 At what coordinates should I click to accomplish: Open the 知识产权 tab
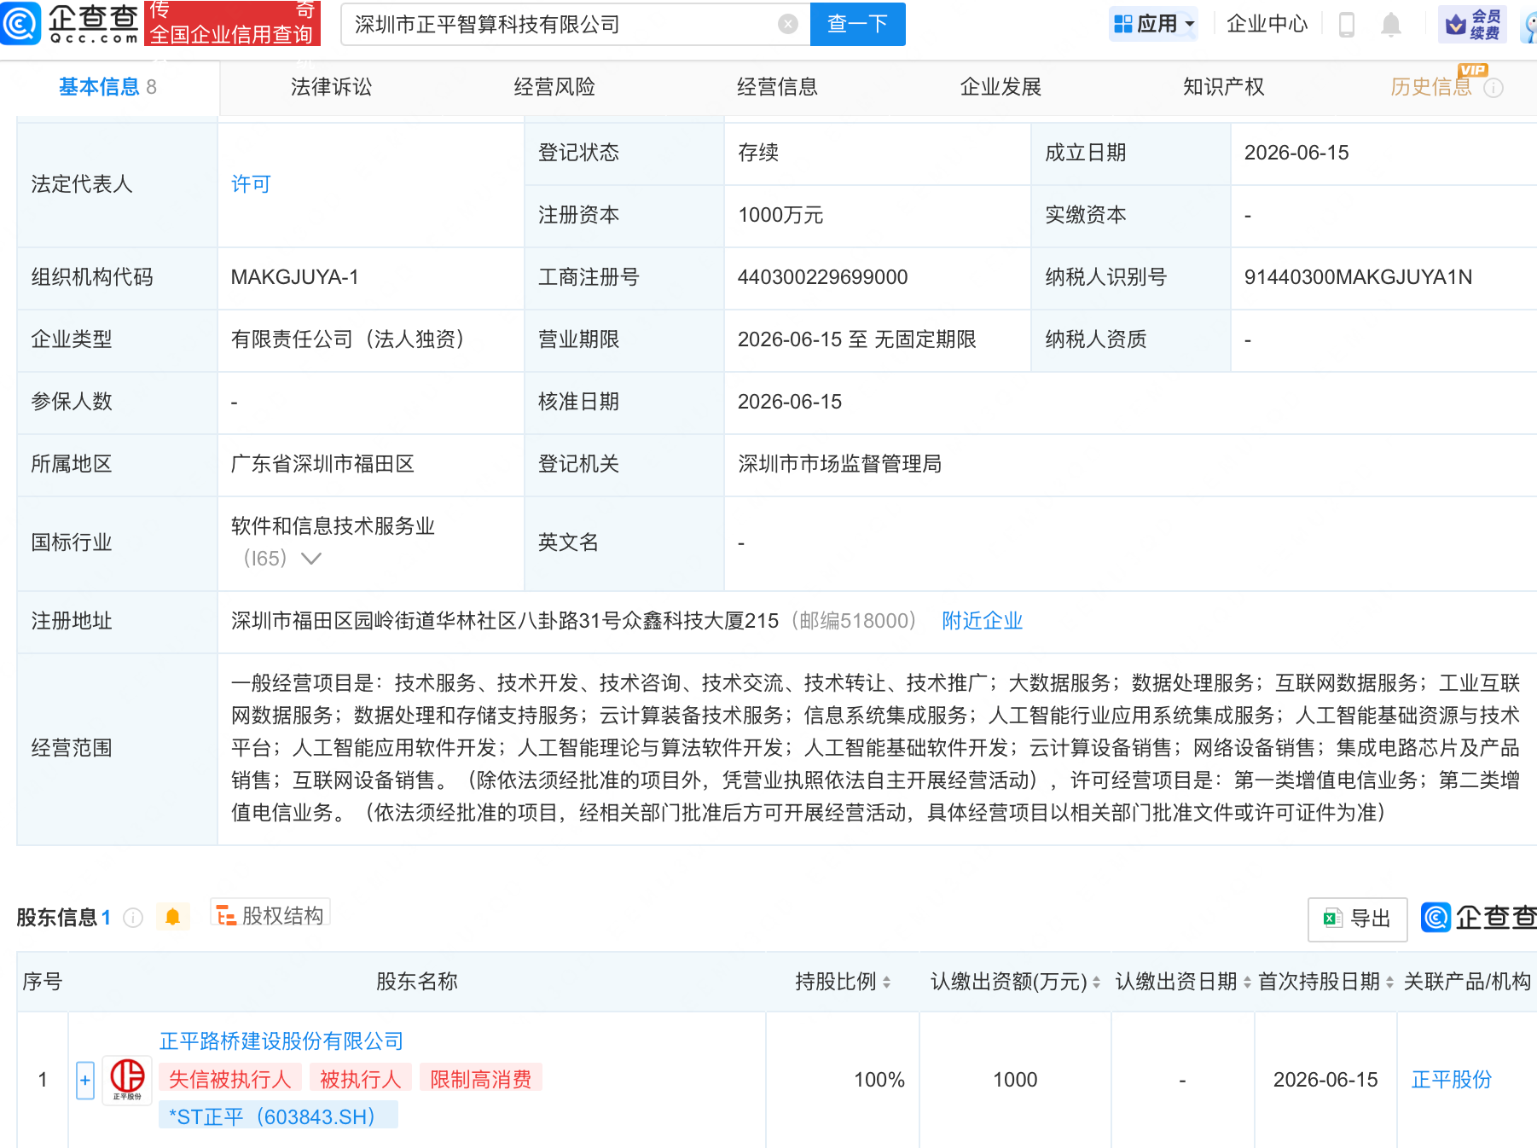1223,87
